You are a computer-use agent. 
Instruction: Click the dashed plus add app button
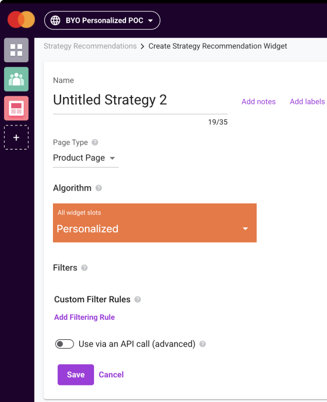pos(16,137)
